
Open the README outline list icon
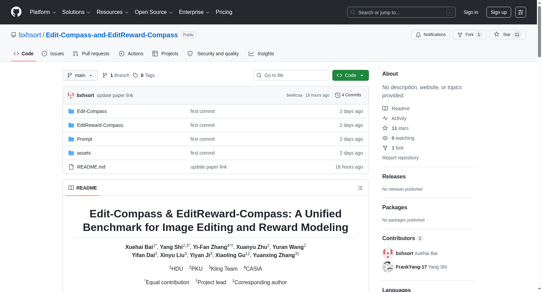point(360,188)
